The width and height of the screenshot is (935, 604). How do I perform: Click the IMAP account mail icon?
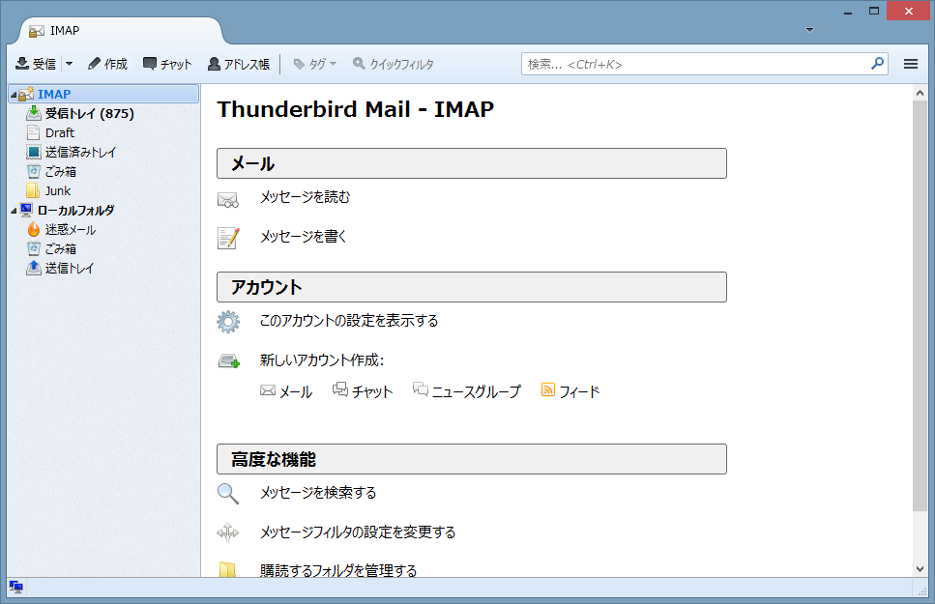26,94
